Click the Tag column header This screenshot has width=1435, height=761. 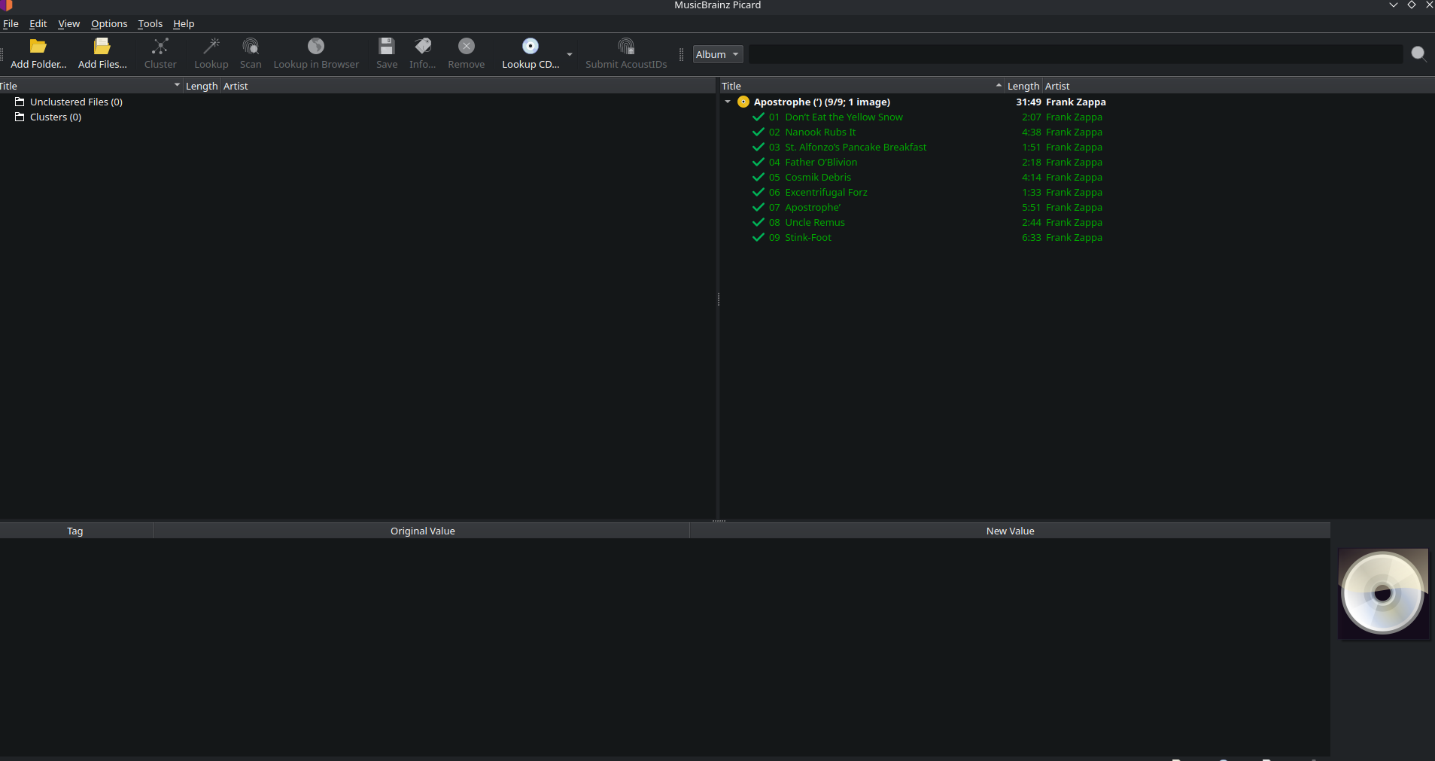click(x=75, y=531)
